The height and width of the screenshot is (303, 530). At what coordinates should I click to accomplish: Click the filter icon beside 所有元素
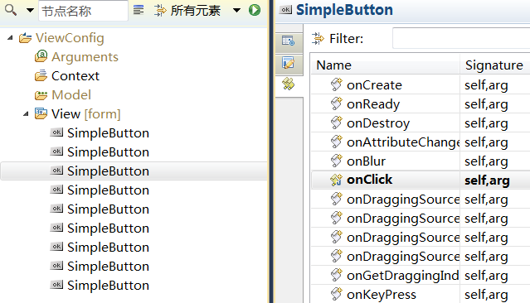160,11
